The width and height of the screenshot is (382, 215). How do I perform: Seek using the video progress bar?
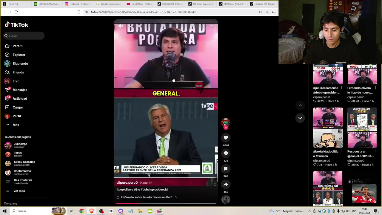166,203
